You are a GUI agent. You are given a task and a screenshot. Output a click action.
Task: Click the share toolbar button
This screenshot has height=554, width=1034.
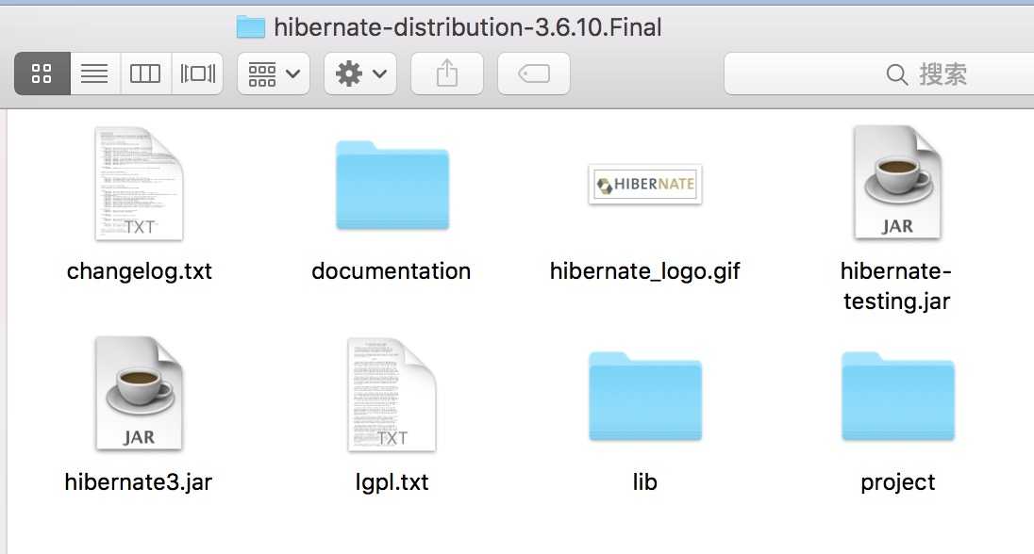pos(447,73)
